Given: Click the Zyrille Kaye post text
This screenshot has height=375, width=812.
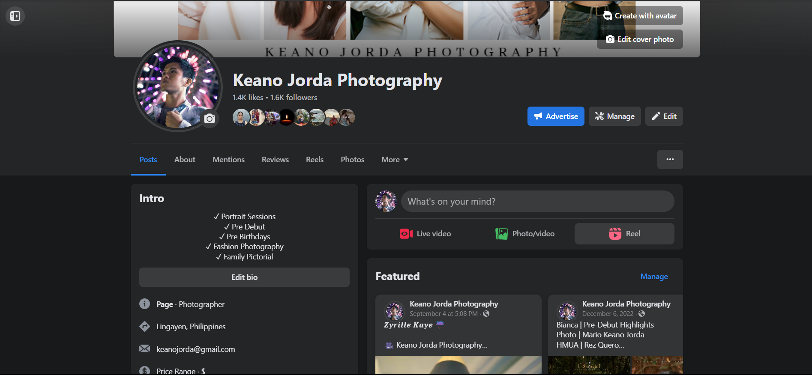Looking at the screenshot, I should point(408,325).
